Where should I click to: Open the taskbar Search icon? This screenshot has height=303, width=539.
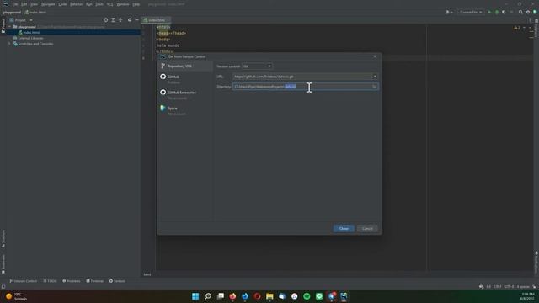208,296
